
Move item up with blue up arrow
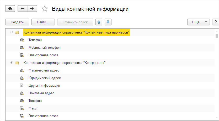pos(99,22)
